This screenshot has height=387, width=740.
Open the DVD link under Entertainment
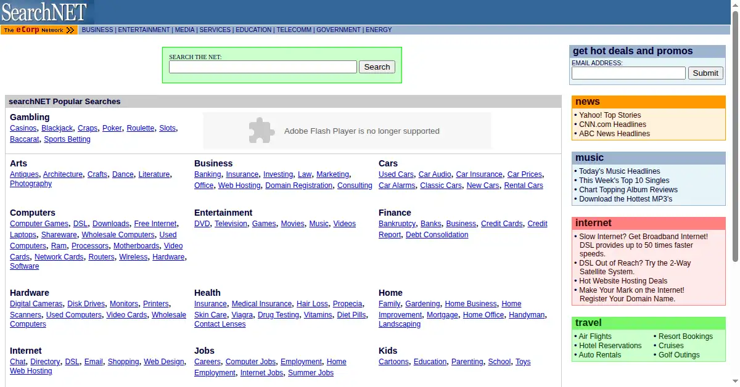coord(202,224)
